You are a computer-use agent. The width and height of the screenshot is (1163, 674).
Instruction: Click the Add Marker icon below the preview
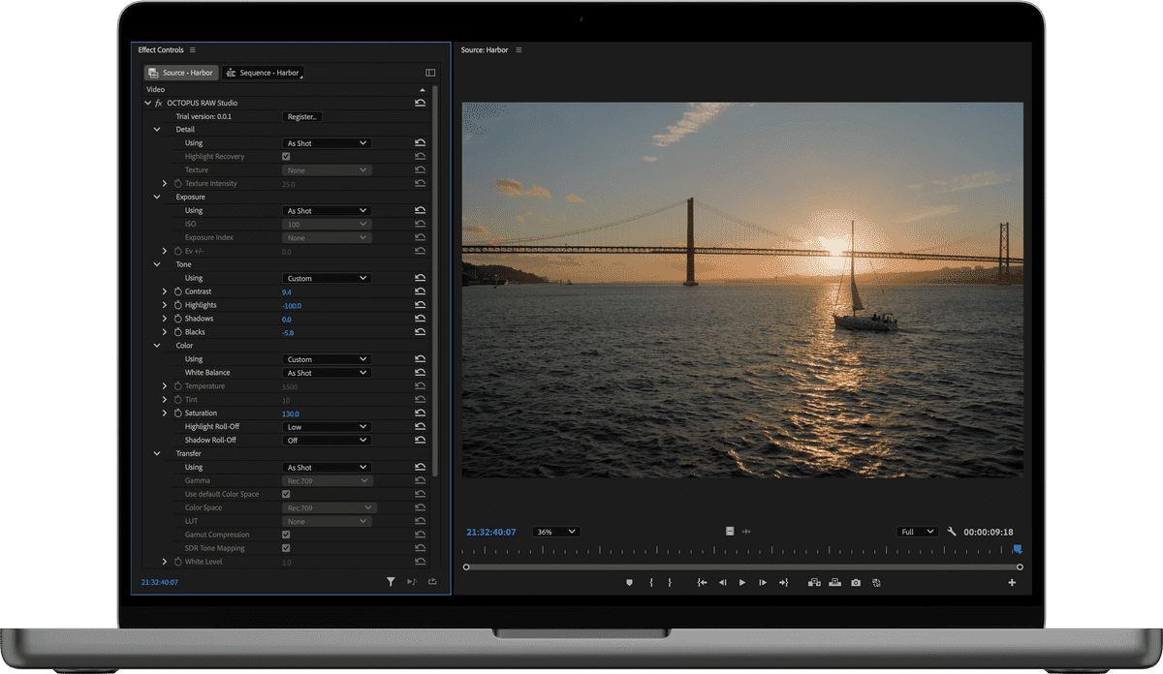[x=630, y=582]
